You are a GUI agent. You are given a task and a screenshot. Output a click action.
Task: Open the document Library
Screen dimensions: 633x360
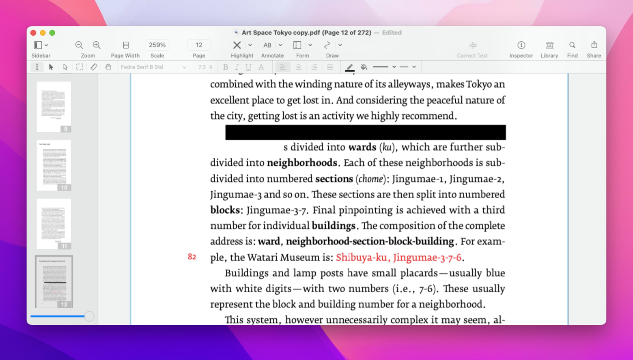tap(549, 48)
